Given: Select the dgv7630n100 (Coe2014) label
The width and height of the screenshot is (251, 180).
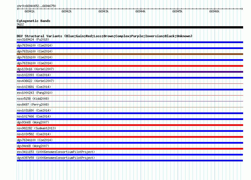Looking at the screenshot, I should tap(35, 45).
